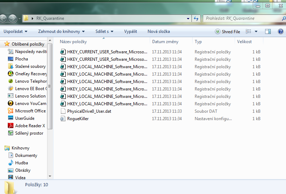Select Knihovny in navigation pane
Viewport: 286px width, 194px height.
(21, 148)
